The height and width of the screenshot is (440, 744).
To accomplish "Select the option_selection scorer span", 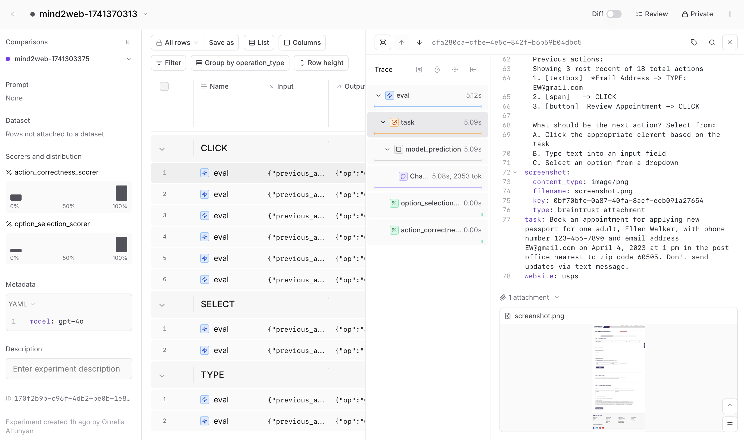I will (430, 203).
